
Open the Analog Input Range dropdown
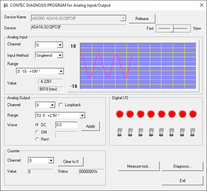pos(61,71)
